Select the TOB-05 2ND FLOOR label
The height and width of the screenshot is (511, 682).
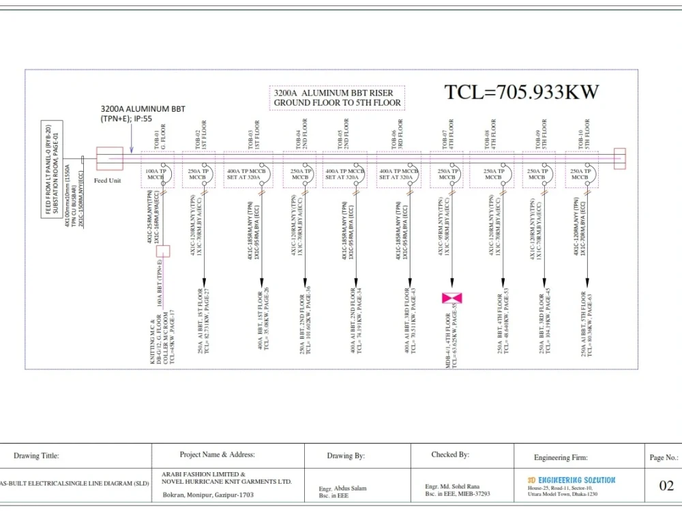(x=343, y=134)
